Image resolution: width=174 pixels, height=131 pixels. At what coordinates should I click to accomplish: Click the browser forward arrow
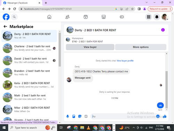9,9
